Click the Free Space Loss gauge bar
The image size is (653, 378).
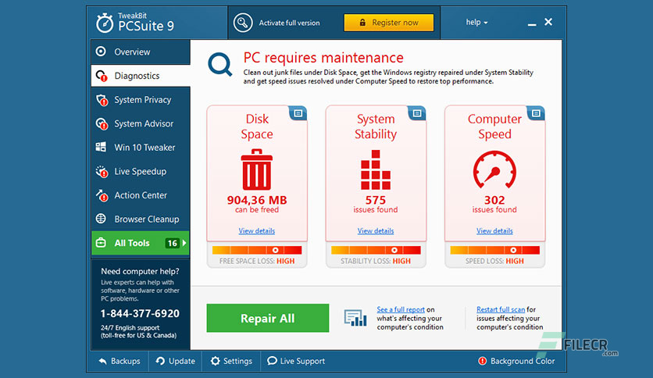click(x=257, y=250)
